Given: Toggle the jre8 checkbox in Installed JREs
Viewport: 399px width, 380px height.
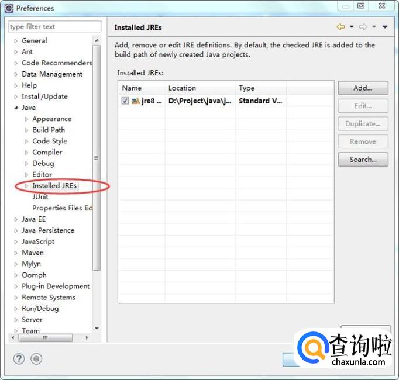Looking at the screenshot, I should tap(125, 101).
